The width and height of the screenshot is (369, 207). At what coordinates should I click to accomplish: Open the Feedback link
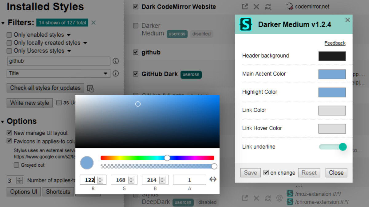click(335, 43)
